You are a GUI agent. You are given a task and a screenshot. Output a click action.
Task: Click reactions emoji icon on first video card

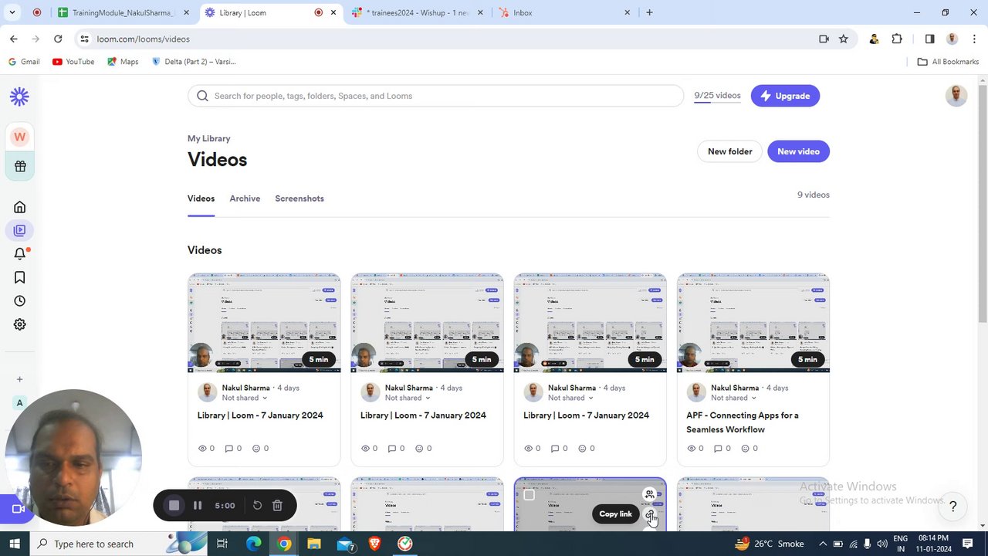click(x=256, y=449)
